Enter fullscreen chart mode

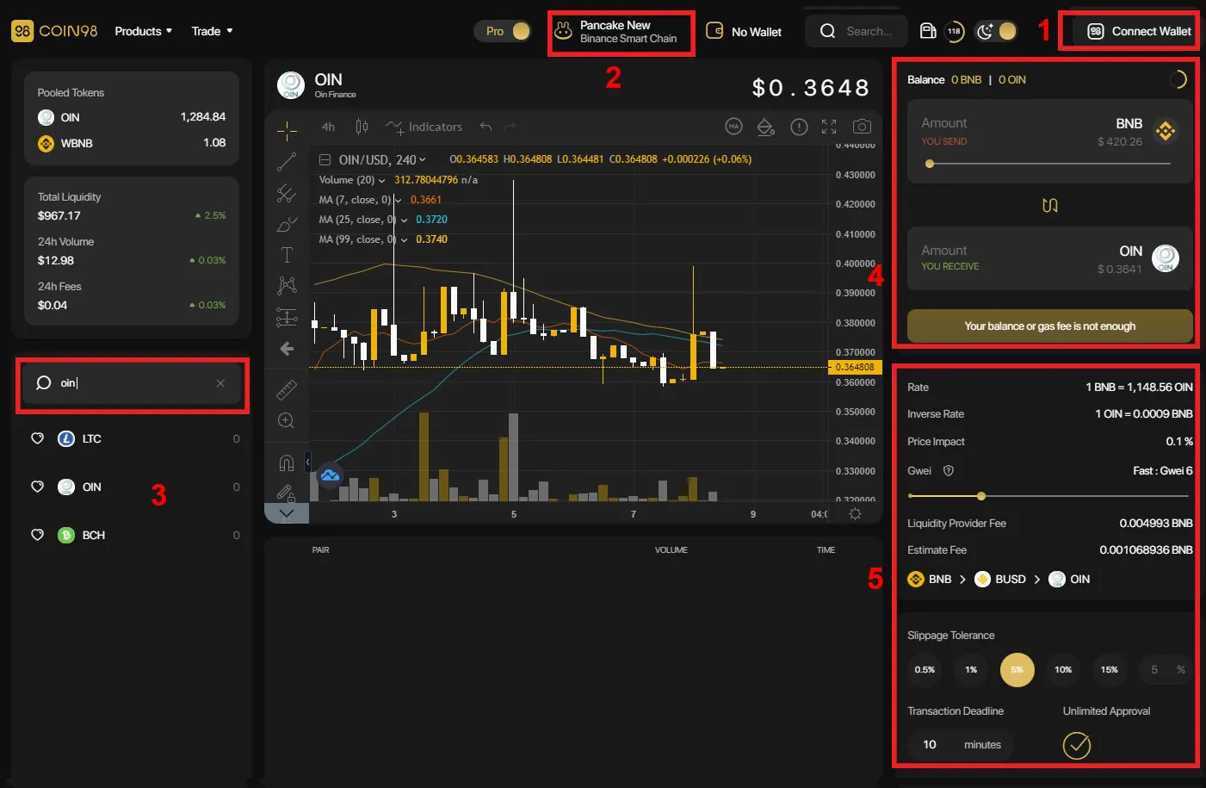[829, 127]
